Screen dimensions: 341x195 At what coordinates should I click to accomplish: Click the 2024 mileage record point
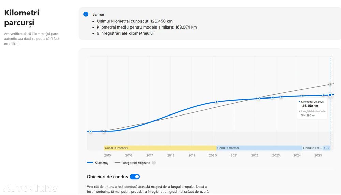[302, 96]
